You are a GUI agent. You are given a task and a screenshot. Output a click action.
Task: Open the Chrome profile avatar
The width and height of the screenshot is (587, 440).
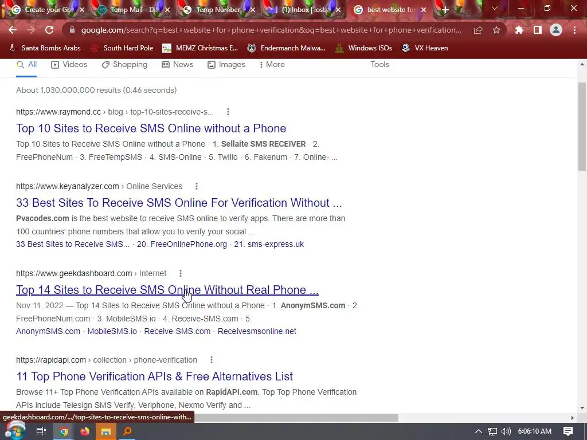(556, 30)
